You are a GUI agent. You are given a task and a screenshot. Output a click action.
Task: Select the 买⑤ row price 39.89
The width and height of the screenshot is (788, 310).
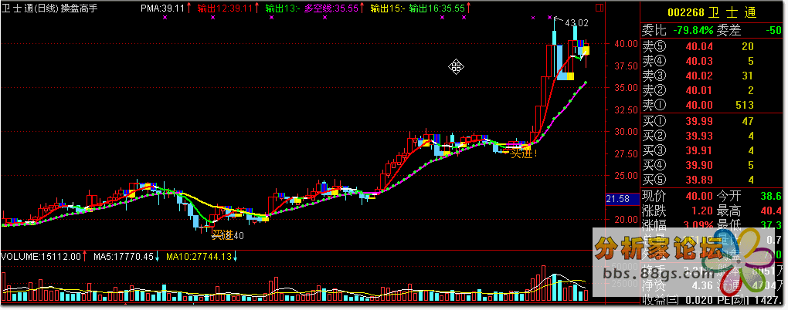[700, 180]
